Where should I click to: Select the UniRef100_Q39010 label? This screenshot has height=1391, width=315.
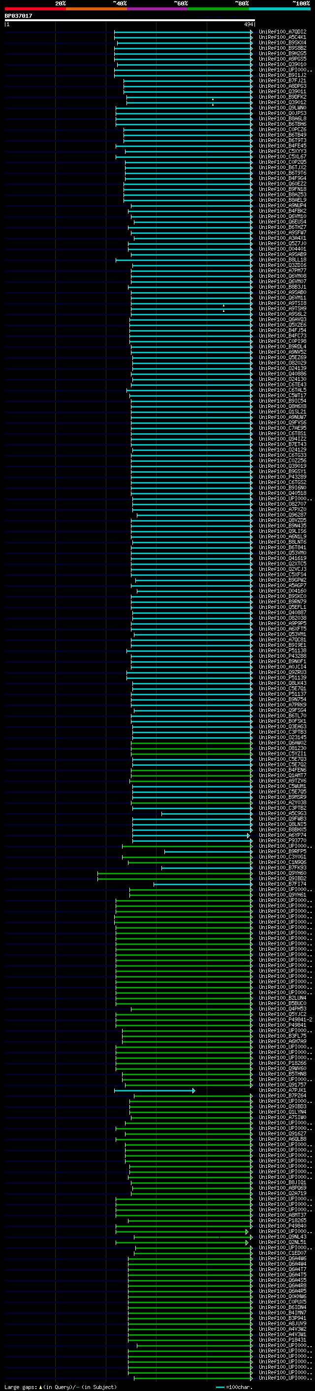(283, 64)
